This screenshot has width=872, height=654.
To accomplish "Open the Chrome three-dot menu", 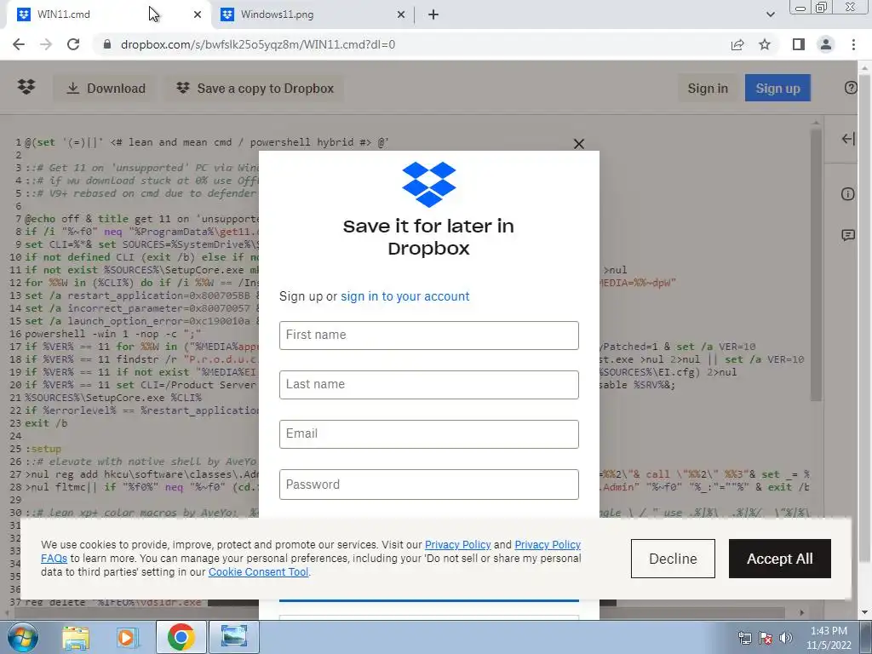I will click(853, 44).
